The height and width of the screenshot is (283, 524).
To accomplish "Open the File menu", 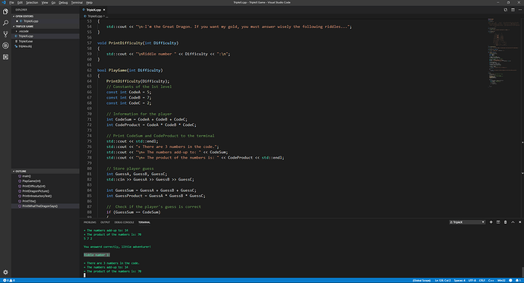I will (11, 2).
